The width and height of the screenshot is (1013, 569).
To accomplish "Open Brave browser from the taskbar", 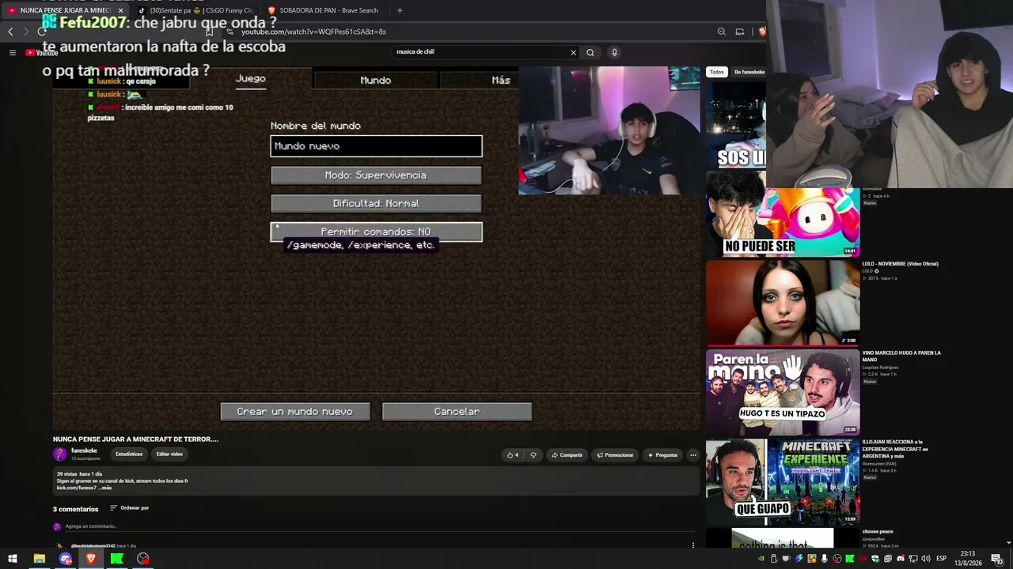I will pos(91,559).
